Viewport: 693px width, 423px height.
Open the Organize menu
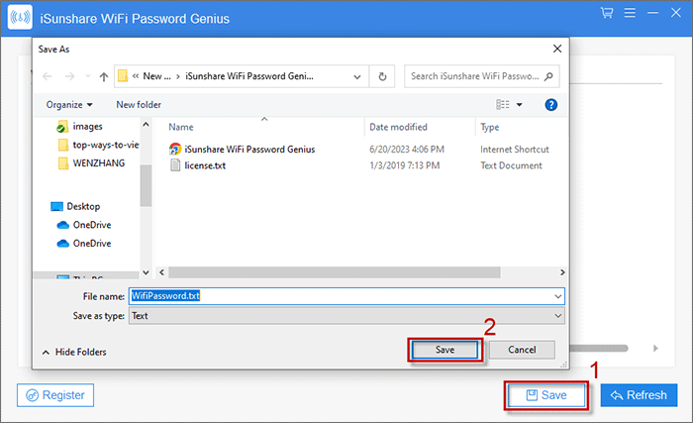[x=69, y=105]
